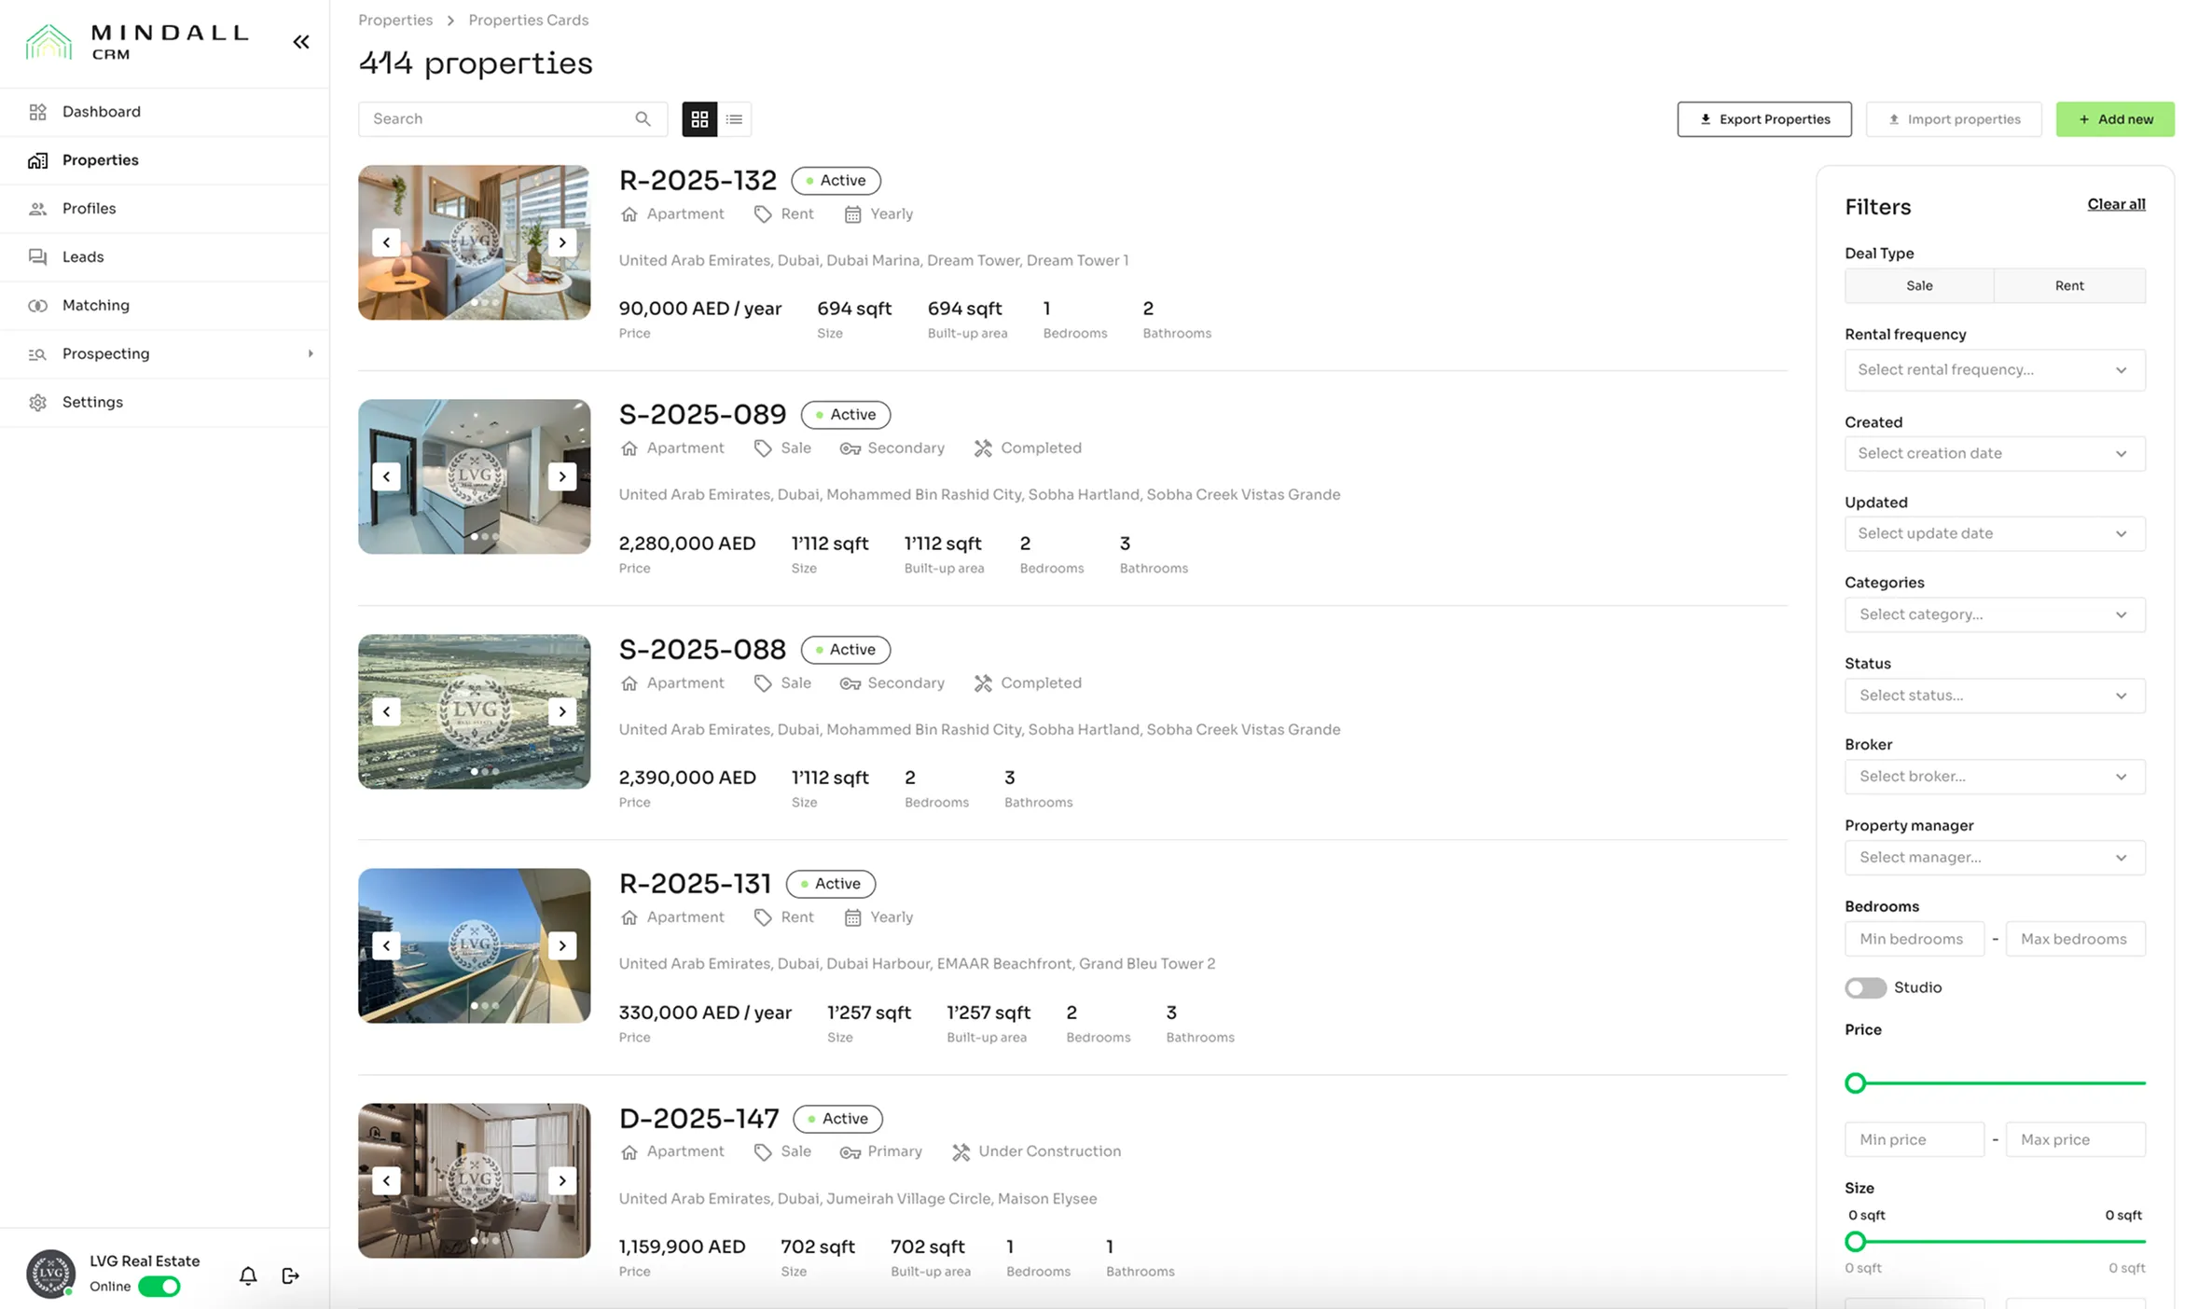Expand the Prospecting menu arrow
The height and width of the screenshot is (1309, 2198).
click(x=311, y=353)
